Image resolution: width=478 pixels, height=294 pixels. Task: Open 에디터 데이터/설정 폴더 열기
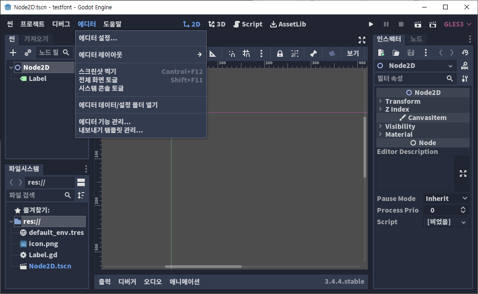tap(141, 105)
